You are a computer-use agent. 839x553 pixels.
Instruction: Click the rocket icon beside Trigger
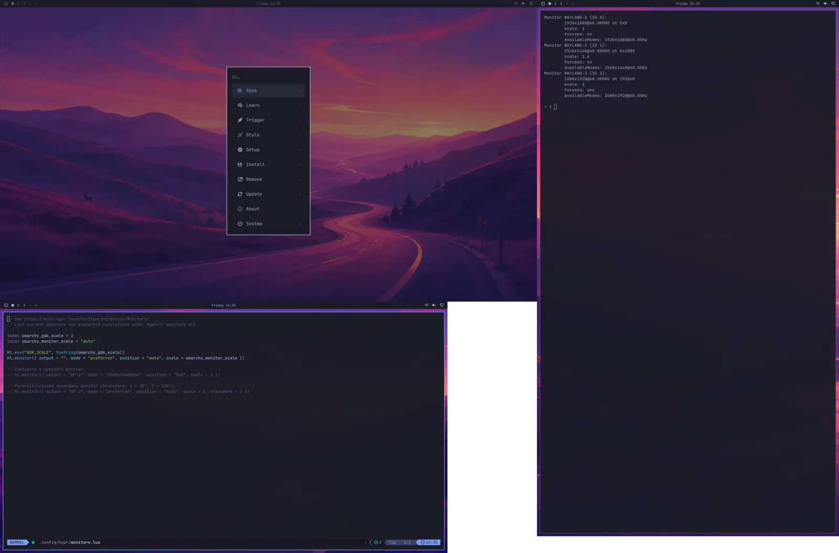click(240, 120)
